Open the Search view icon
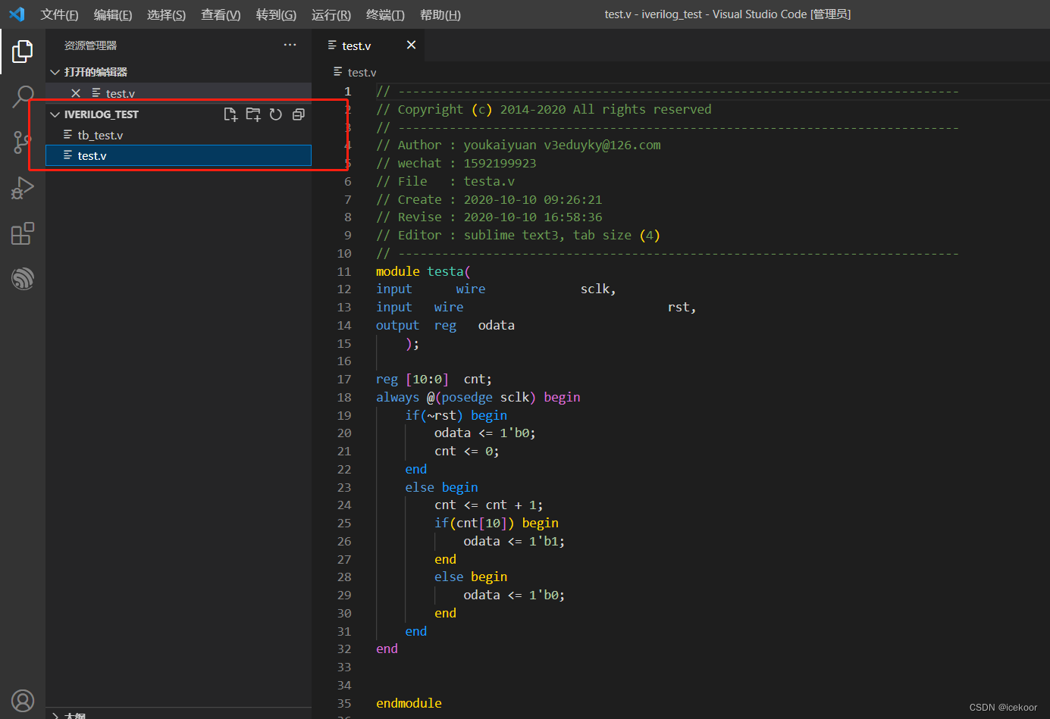Image resolution: width=1050 pixels, height=719 pixels. [23, 97]
